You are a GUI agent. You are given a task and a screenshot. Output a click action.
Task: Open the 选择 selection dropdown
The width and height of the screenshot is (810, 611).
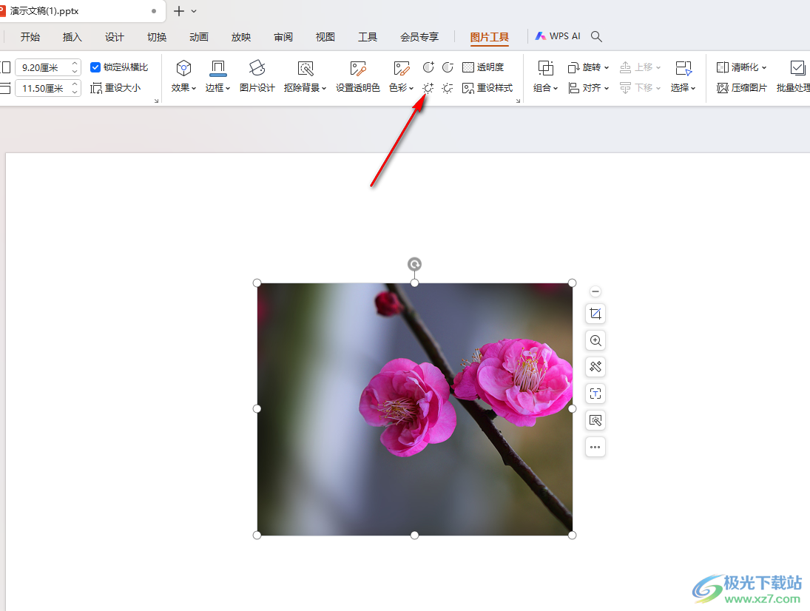click(683, 76)
